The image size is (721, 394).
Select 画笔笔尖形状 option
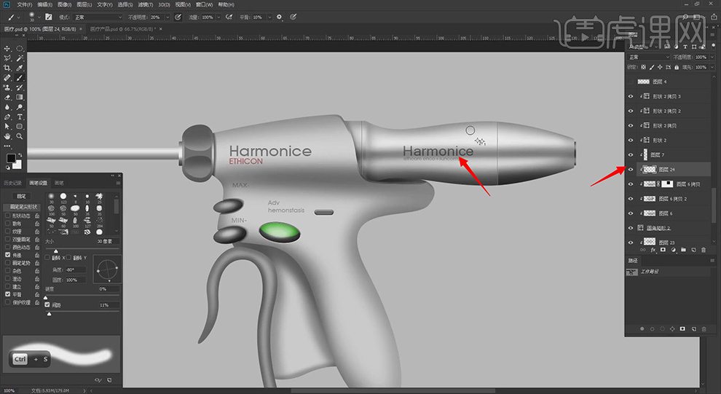click(x=23, y=207)
